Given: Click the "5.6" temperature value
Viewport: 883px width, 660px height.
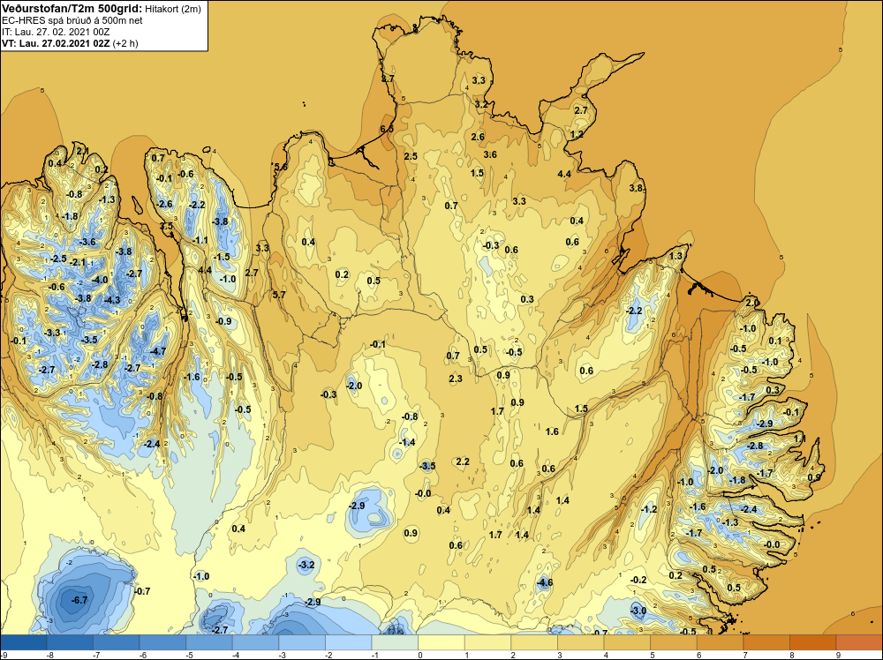Looking at the screenshot, I should [x=281, y=167].
